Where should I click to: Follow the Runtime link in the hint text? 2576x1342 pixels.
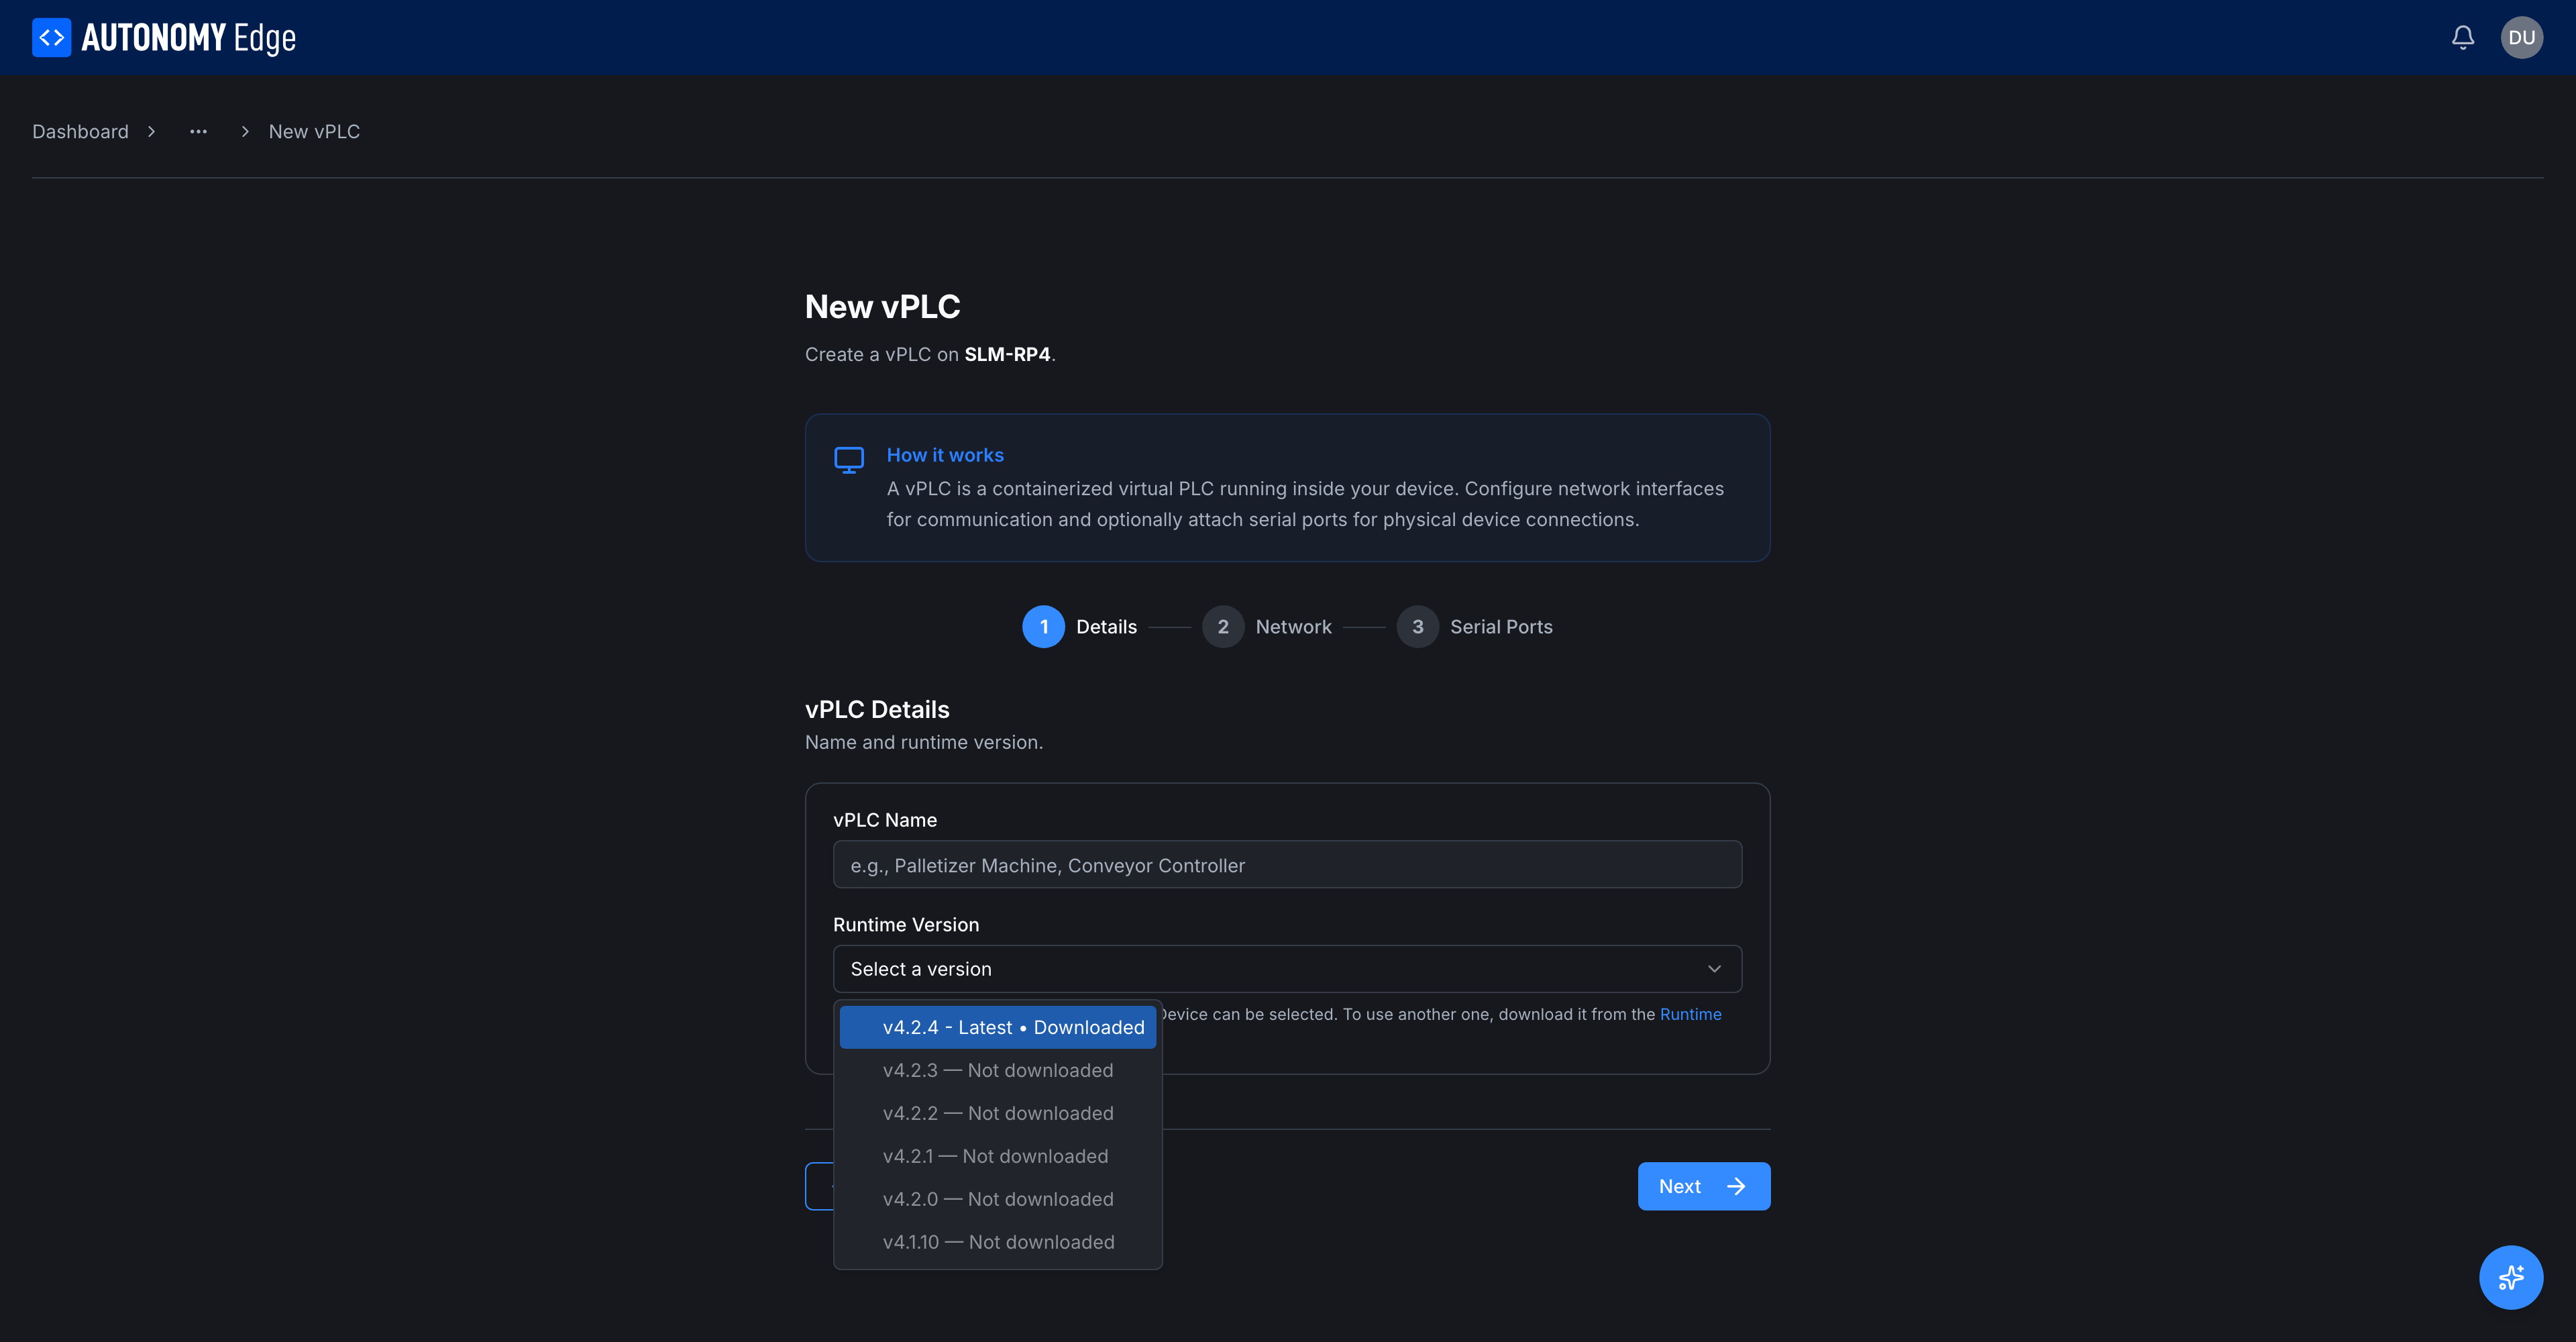point(1690,1014)
